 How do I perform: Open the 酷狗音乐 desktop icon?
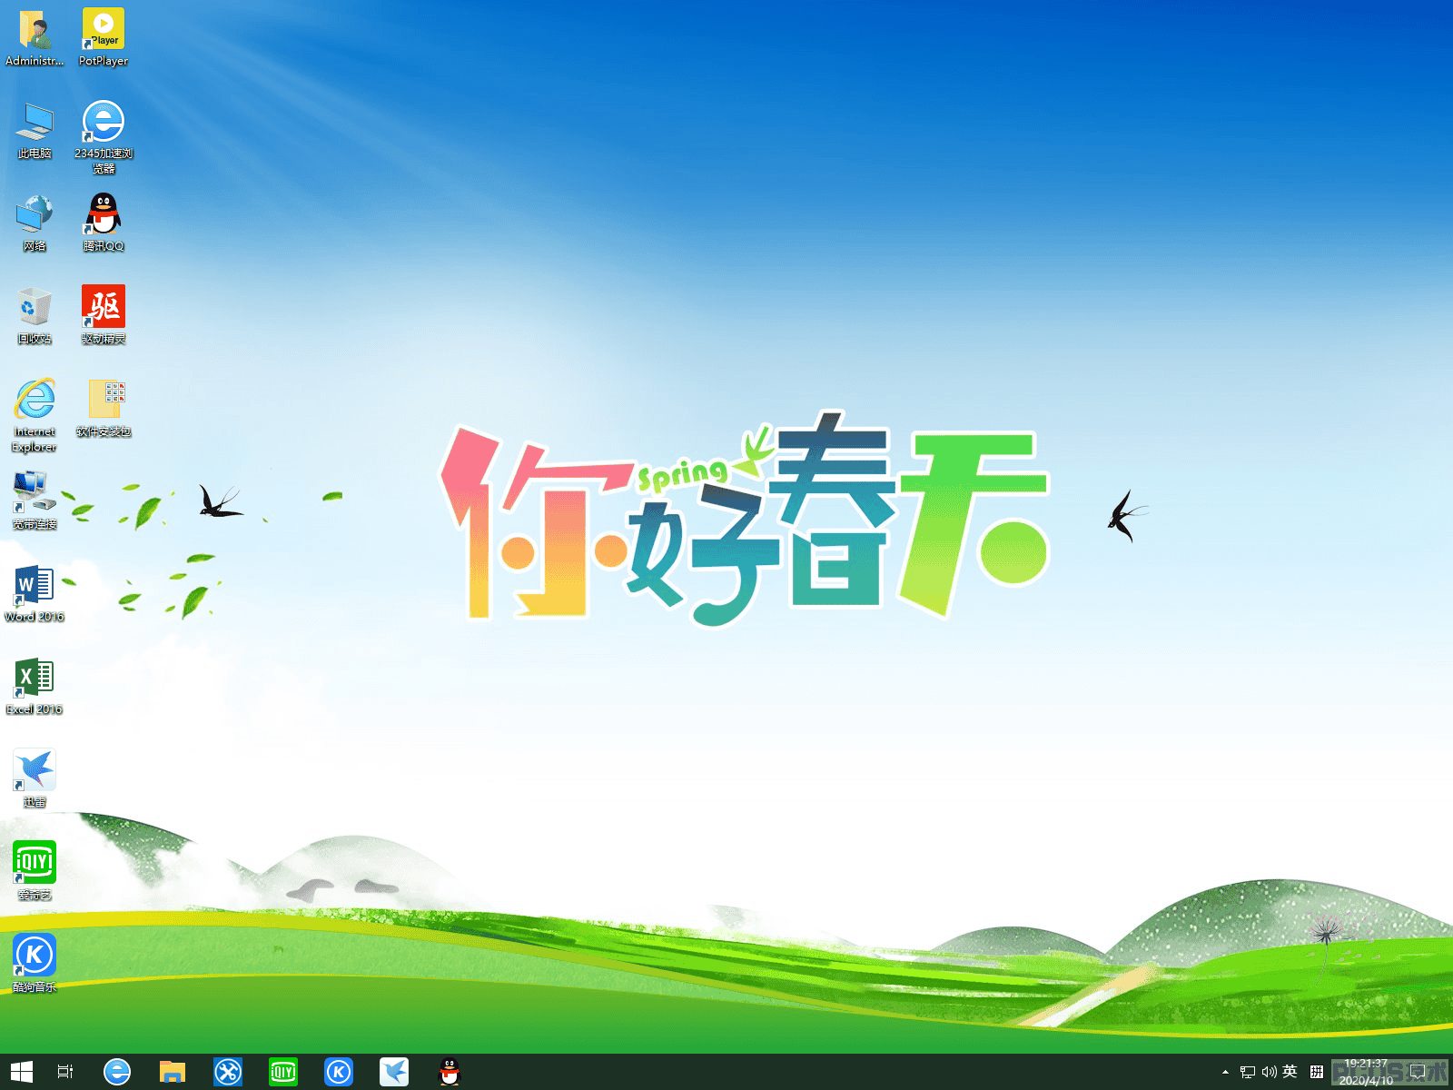(35, 963)
